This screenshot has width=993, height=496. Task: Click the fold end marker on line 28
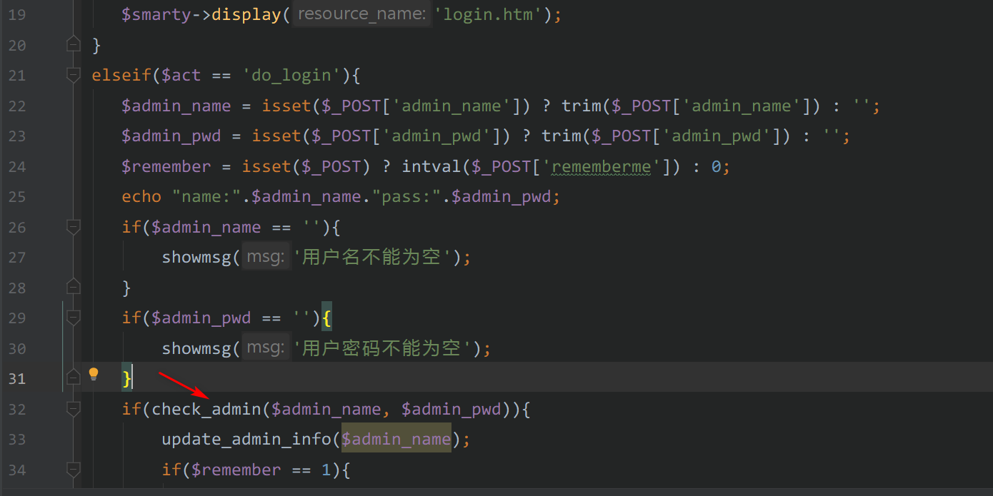point(73,287)
